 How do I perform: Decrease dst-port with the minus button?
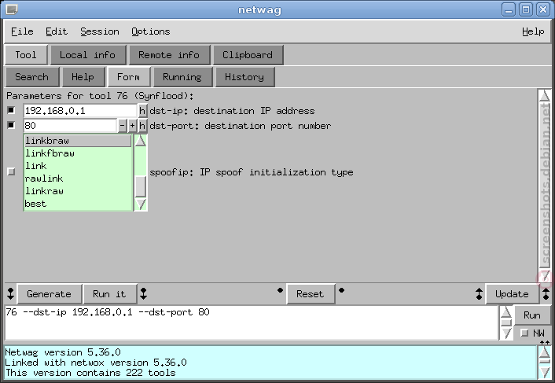(x=122, y=126)
